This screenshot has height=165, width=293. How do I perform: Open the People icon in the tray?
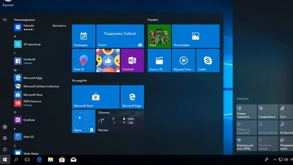pyautogui.click(x=266, y=159)
